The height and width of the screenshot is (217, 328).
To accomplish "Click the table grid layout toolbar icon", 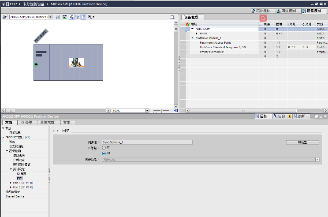I will pyautogui.click(x=78, y=17).
